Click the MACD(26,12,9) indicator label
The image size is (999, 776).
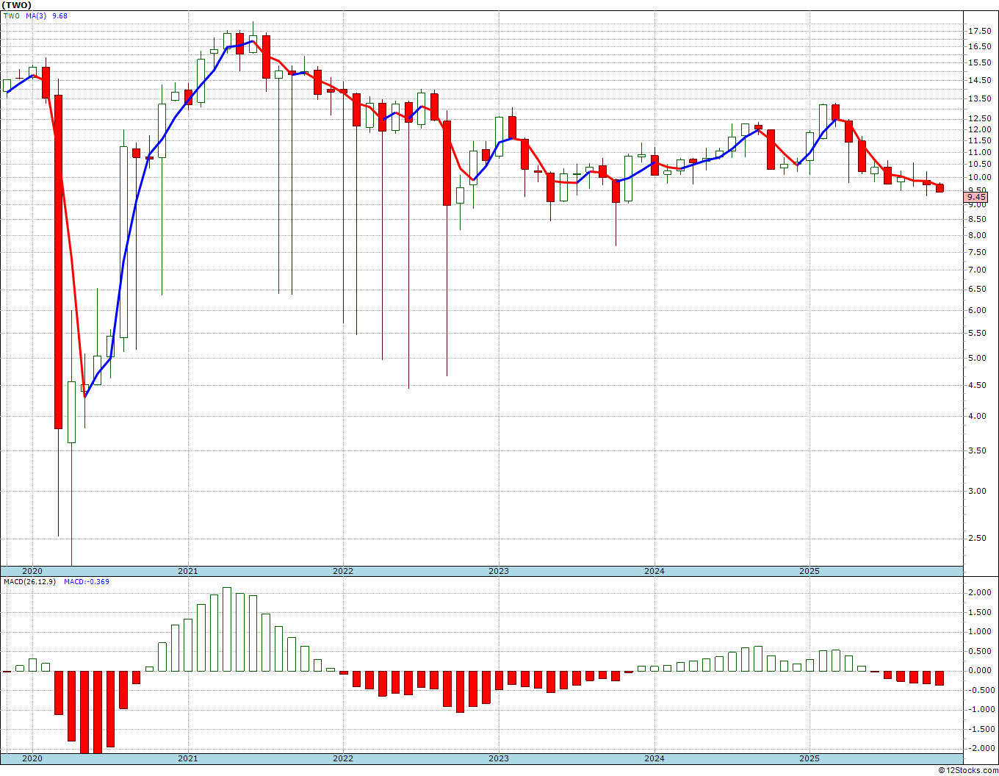pyautogui.click(x=29, y=582)
